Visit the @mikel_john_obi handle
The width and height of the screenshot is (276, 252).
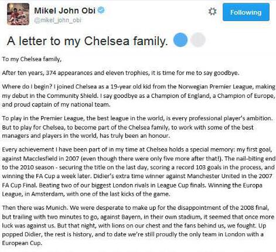click(x=57, y=21)
